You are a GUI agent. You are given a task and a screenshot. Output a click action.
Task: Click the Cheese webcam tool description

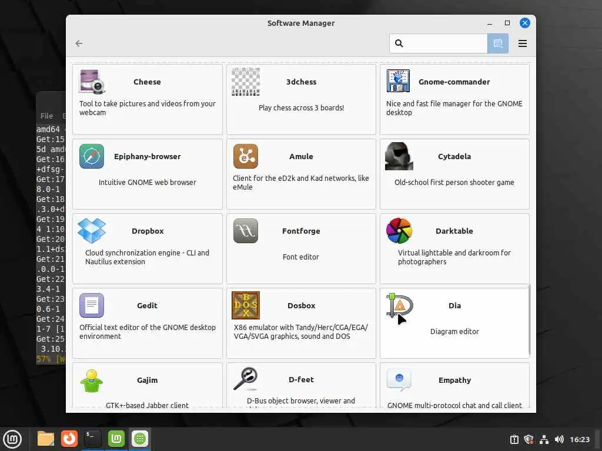click(148, 108)
